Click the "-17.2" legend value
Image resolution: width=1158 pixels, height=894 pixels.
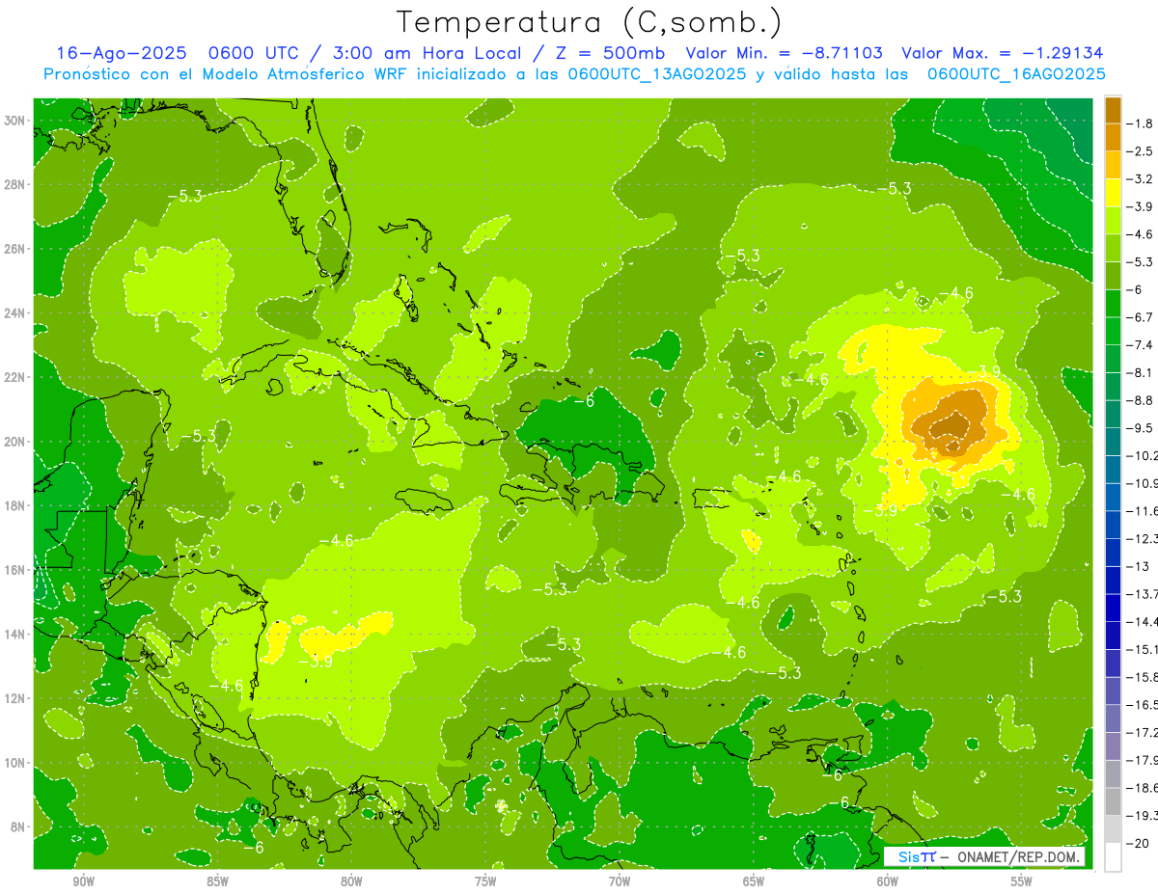[x=1143, y=733]
